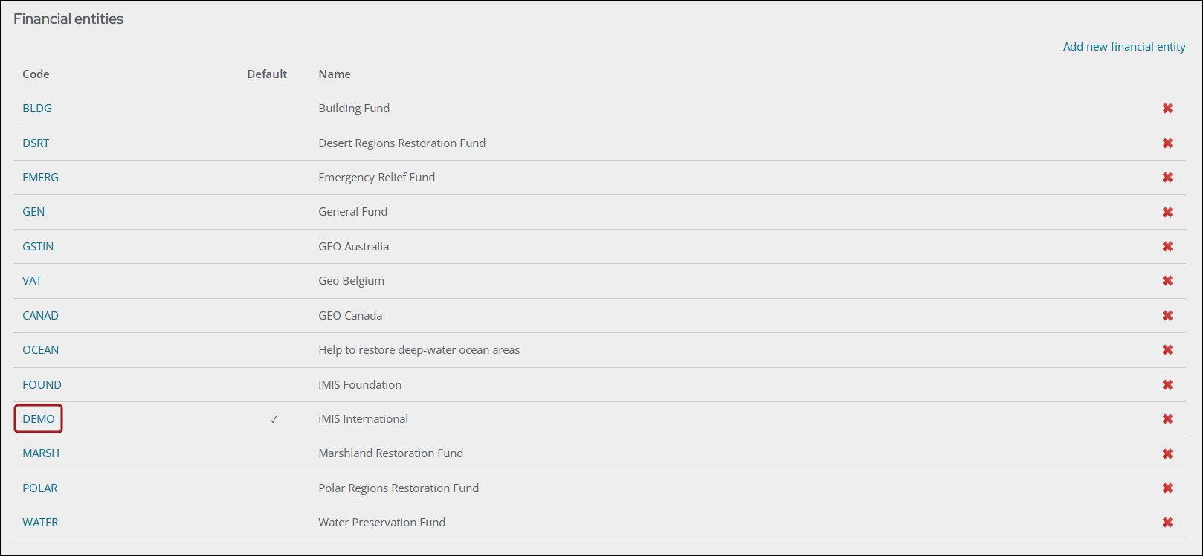Remove the Desert Regions Restoration Fund row
The image size is (1203, 556).
tap(1167, 143)
